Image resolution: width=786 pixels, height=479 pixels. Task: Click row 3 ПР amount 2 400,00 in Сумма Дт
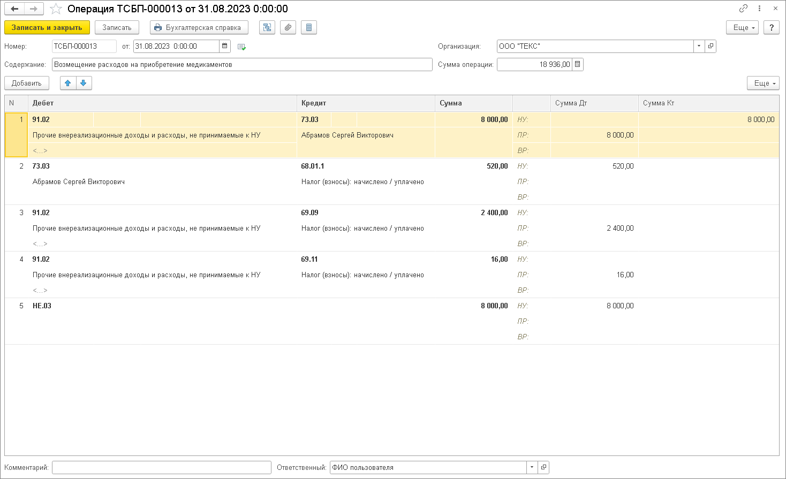pos(620,228)
